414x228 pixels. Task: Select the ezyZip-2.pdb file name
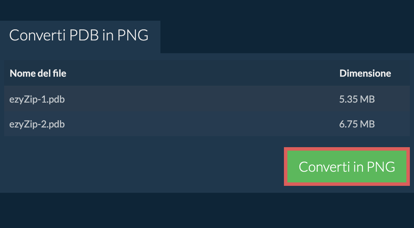point(37,124)
